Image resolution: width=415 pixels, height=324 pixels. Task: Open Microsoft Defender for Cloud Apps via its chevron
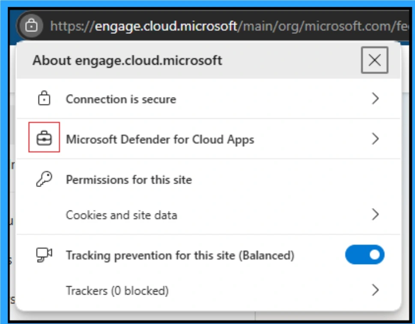pyautogui.click(x=376, y=138)
